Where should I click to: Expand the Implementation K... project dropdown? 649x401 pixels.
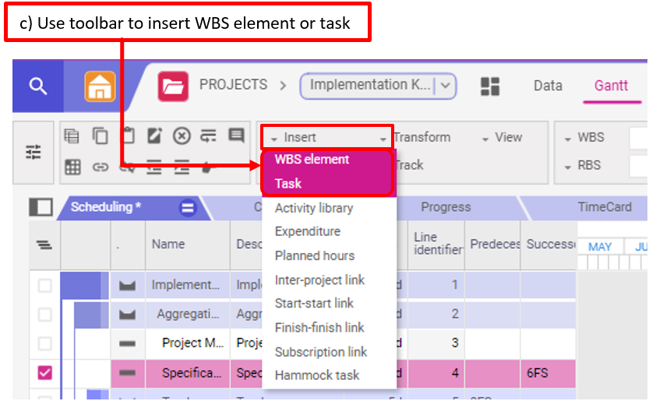point(446,86)
